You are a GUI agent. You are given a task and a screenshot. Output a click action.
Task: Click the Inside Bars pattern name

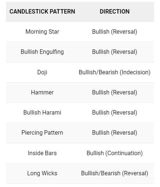click(x=42, y=153)
